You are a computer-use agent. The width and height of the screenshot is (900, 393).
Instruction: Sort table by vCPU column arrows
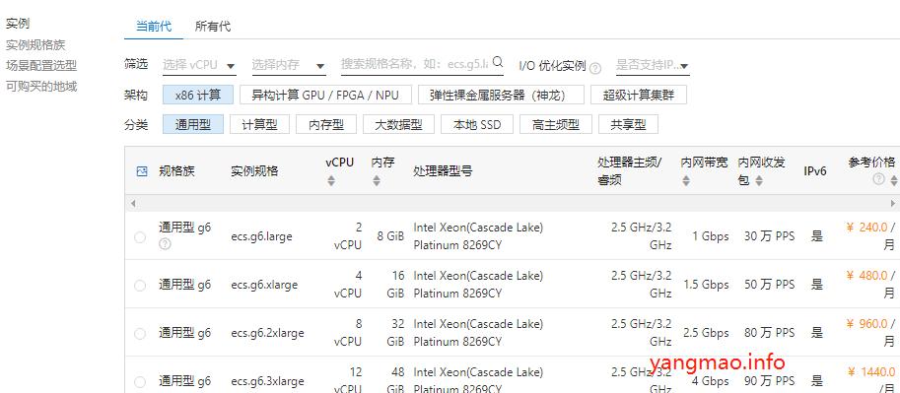[x=330, y=180]
